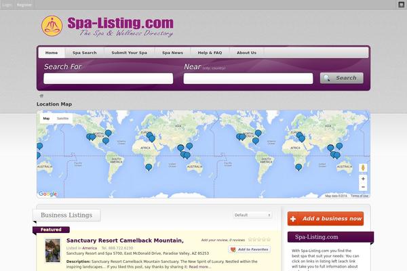Viewport: 407px width, 271px height.
Task: Click the Spa-Listing.com sidebar heading
Action: pyautogui.click(x=317, y=236)
